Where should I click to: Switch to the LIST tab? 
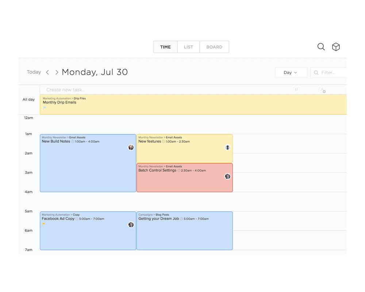point(188,47)
